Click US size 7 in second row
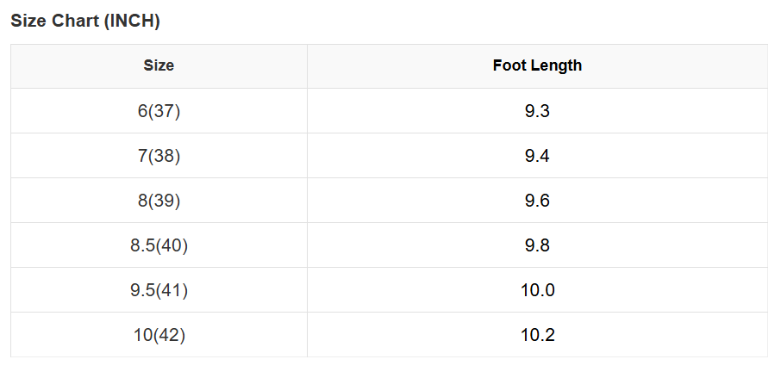 [142, 156]
